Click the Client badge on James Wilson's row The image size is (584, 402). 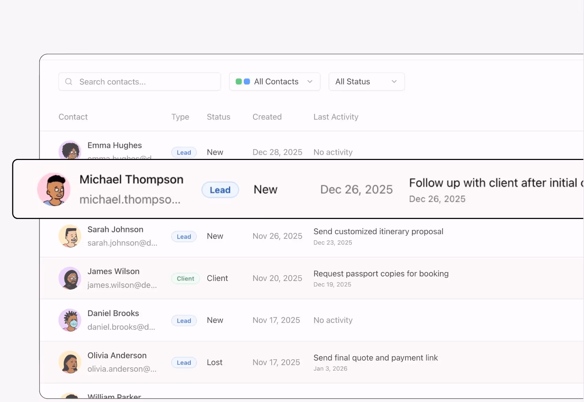pyautogui.click(x=185, y=278)
